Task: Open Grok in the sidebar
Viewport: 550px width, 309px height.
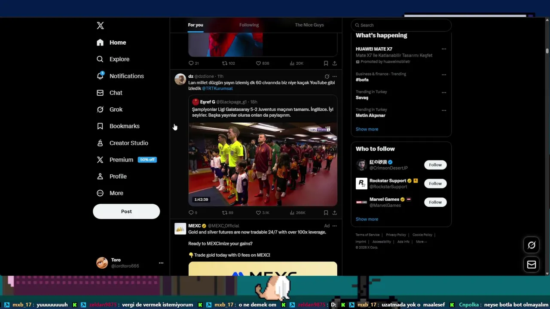Action: click(110, 109)
